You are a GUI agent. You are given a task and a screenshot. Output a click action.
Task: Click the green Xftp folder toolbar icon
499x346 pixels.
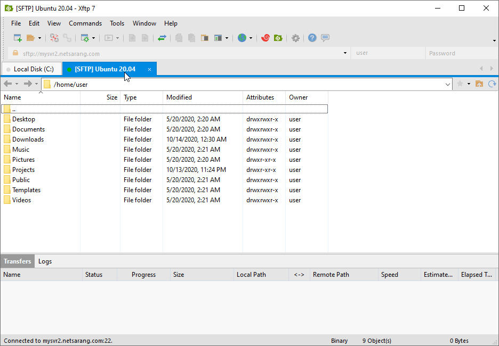coord(278,38)
